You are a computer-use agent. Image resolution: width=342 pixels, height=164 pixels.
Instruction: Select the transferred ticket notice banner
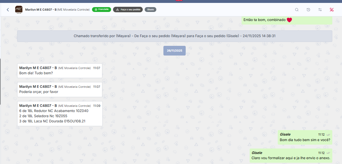click(x=174, y=36)
